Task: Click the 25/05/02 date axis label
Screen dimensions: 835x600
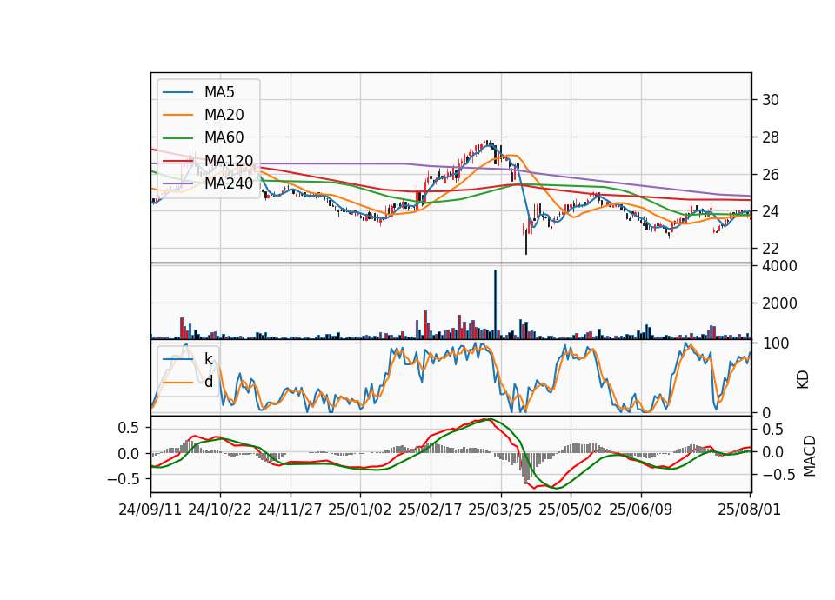Action: [x=571, y=510]
